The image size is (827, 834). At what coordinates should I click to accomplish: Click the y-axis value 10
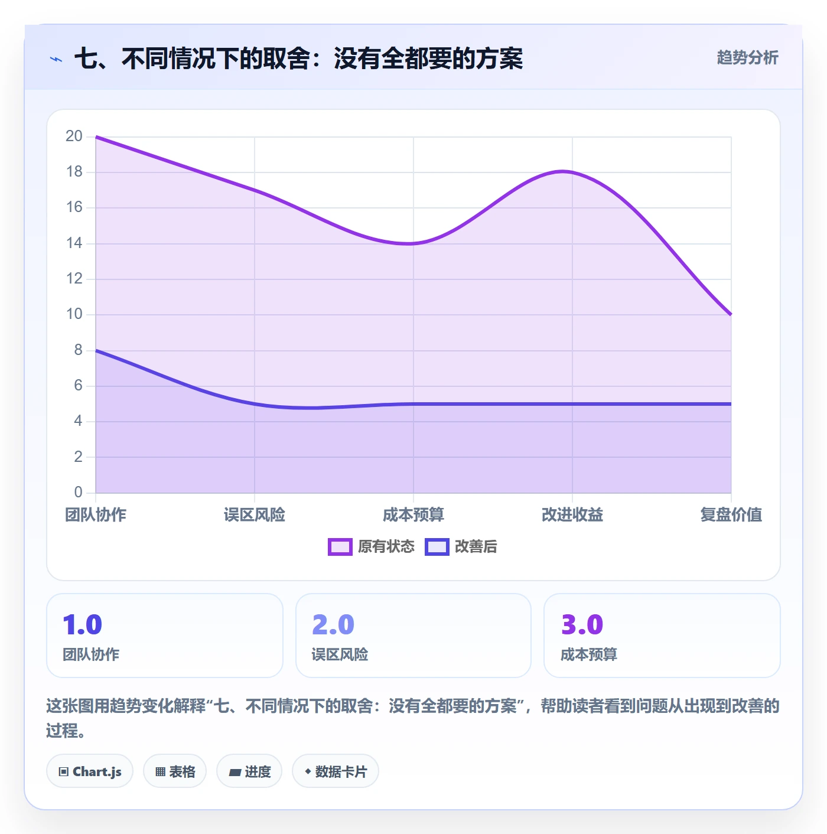(74, 314)
